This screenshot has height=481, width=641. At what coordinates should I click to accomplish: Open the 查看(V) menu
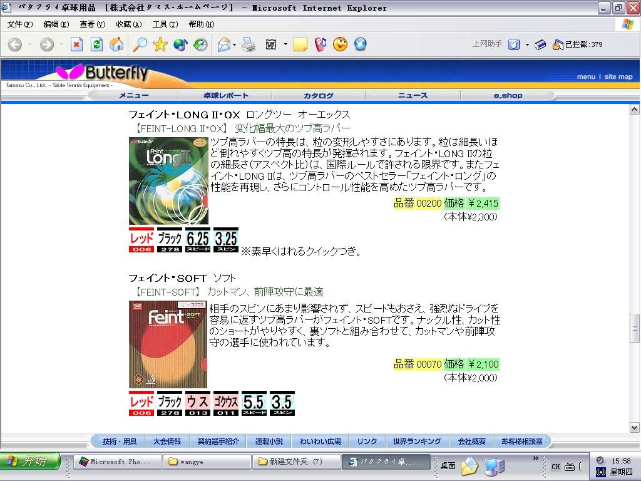pyautogui.click(x=93, y=24)
